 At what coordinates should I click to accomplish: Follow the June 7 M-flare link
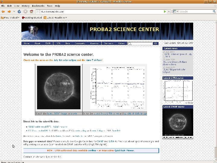coord(94,60)
